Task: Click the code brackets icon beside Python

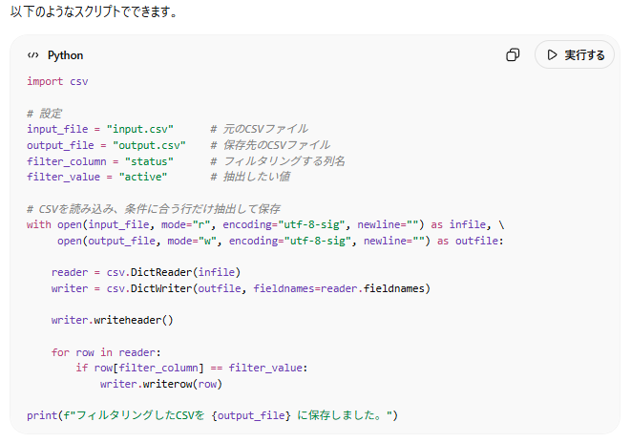Action: pos(32,55)
